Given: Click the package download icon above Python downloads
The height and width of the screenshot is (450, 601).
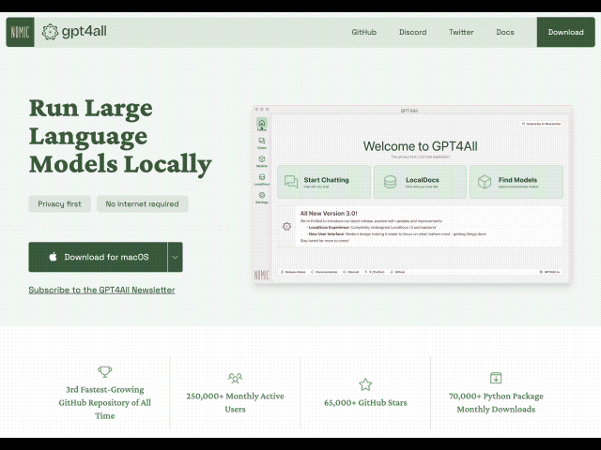Looking at the screenshot, I should click(496, 378).
